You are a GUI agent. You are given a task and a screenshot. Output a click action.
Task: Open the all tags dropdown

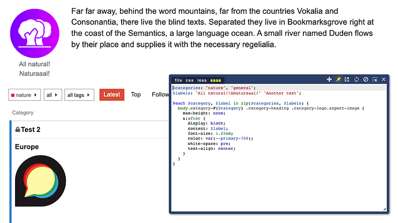coord(79,95)
